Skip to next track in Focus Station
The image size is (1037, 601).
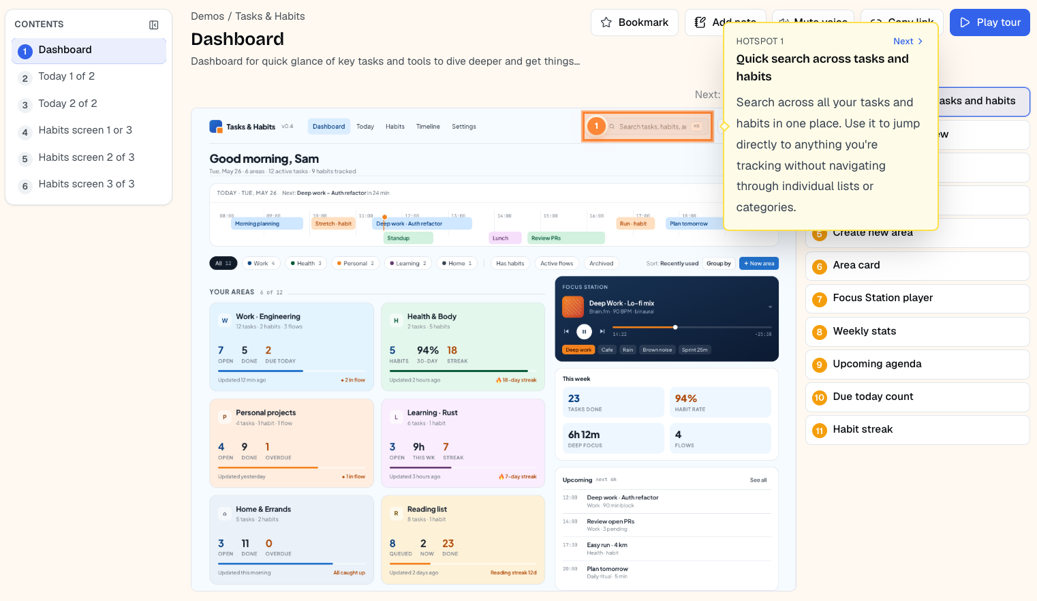602,332
